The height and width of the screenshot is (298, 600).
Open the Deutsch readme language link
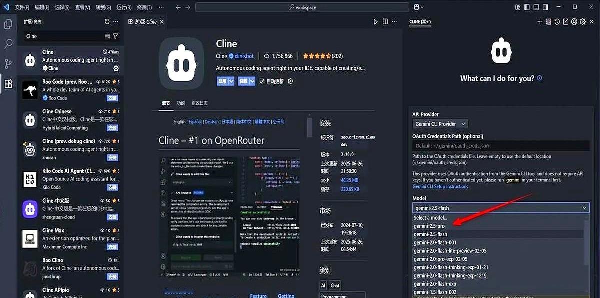(x=212, y=121)
